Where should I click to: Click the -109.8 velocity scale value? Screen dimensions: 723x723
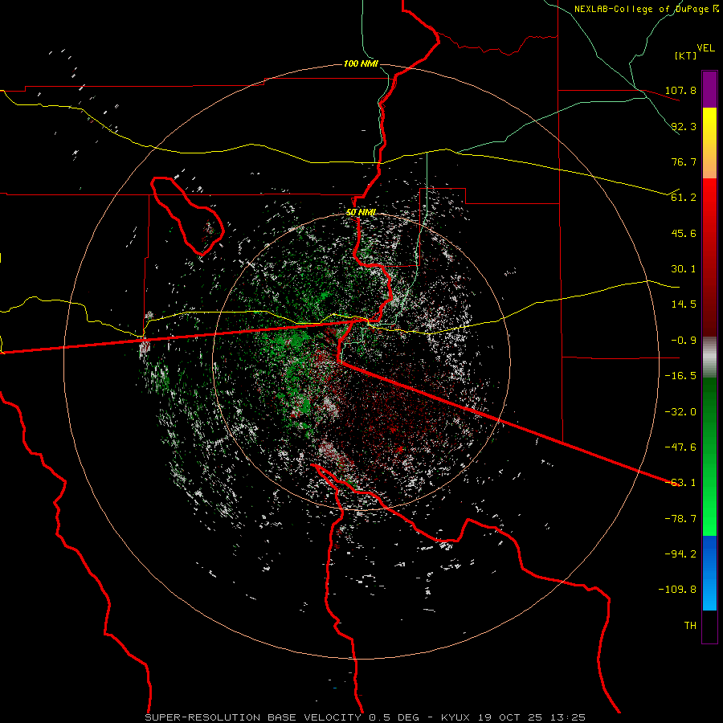click(677, 590)
